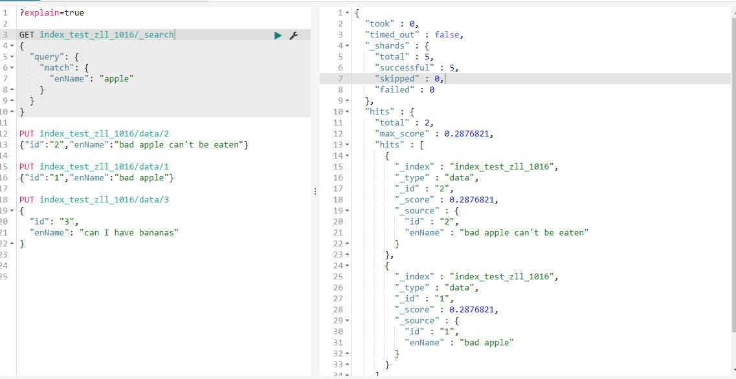Viewport: 736px width, 379px height.
Task: Collapse the "query" block fold arrow
Action: pyautogui.click(x=12, y=57)
